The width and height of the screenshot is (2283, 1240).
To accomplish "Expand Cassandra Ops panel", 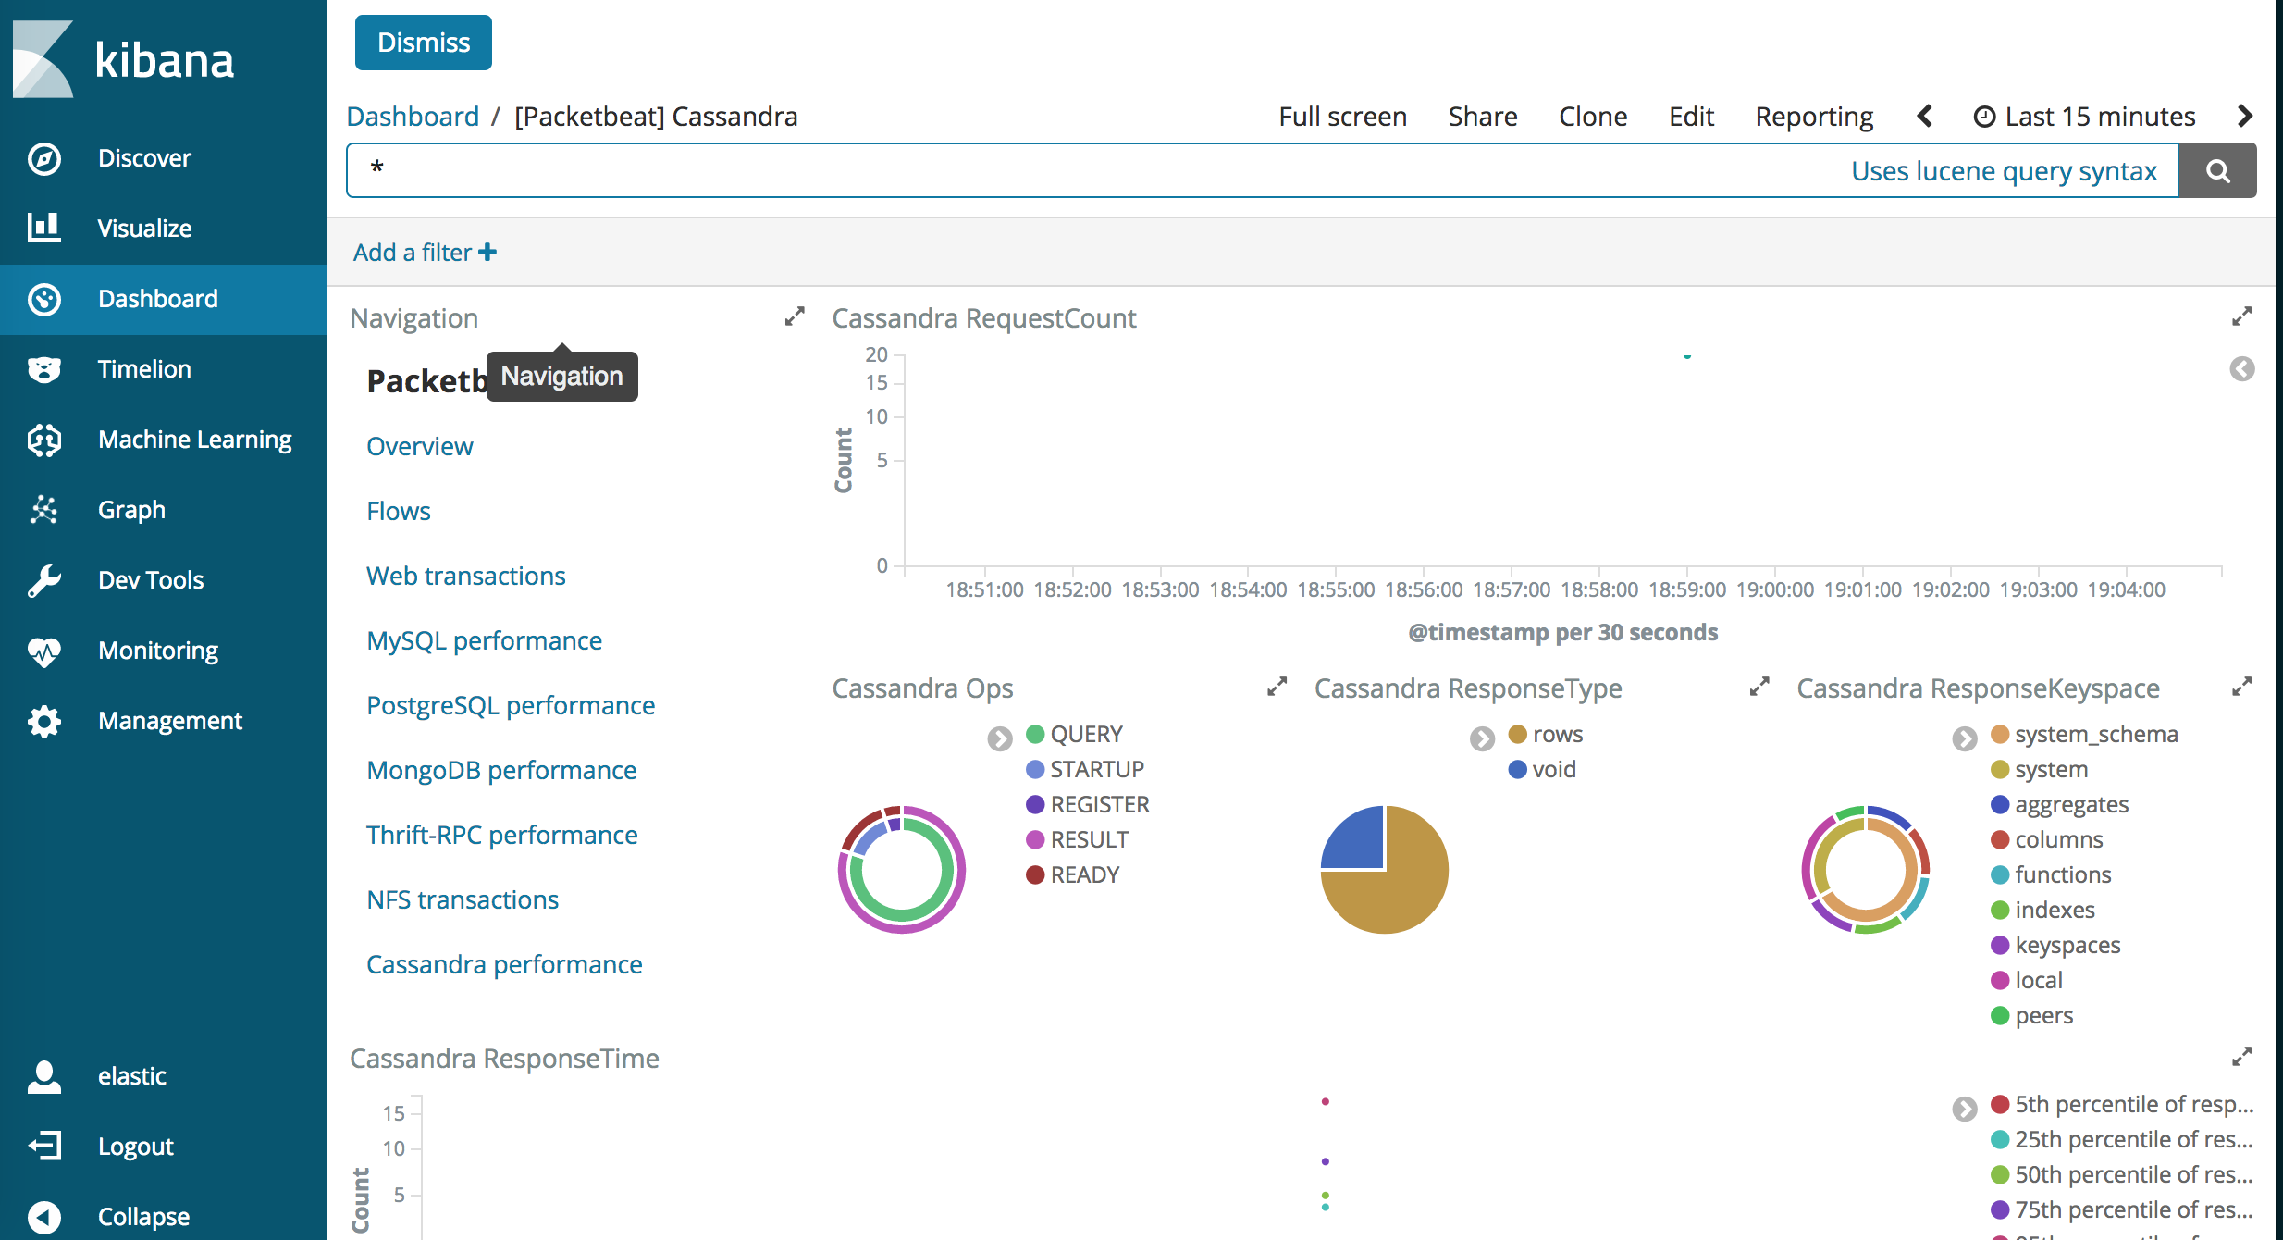I will [x=1277, y=688].
